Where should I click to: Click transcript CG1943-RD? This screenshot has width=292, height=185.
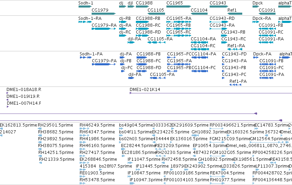click(222, 18)
